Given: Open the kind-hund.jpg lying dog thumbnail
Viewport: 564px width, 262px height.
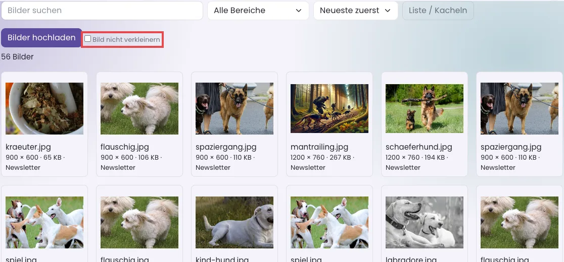Looking at the screenshot, I should [234, 222].
